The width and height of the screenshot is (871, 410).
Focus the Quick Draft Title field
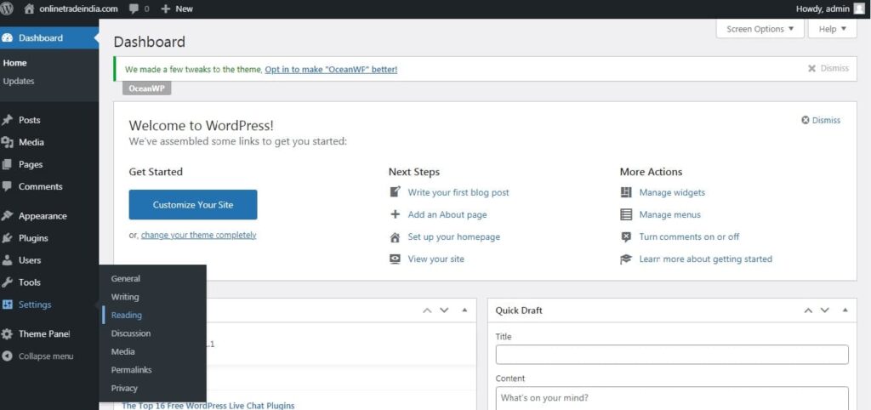coord(672,355)
